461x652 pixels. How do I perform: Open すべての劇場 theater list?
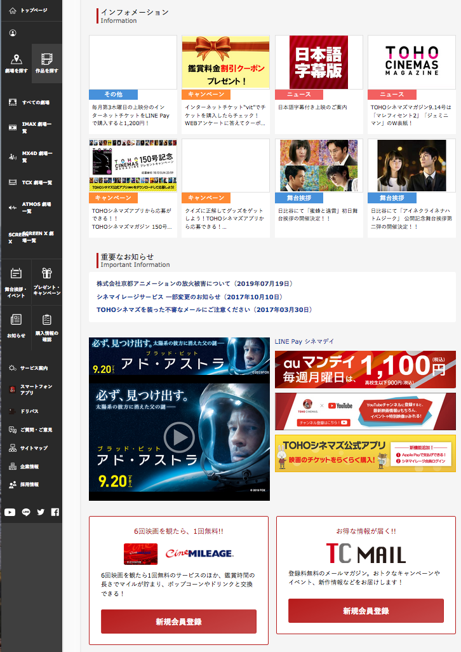pyautogui.click(x=30, y=102)
